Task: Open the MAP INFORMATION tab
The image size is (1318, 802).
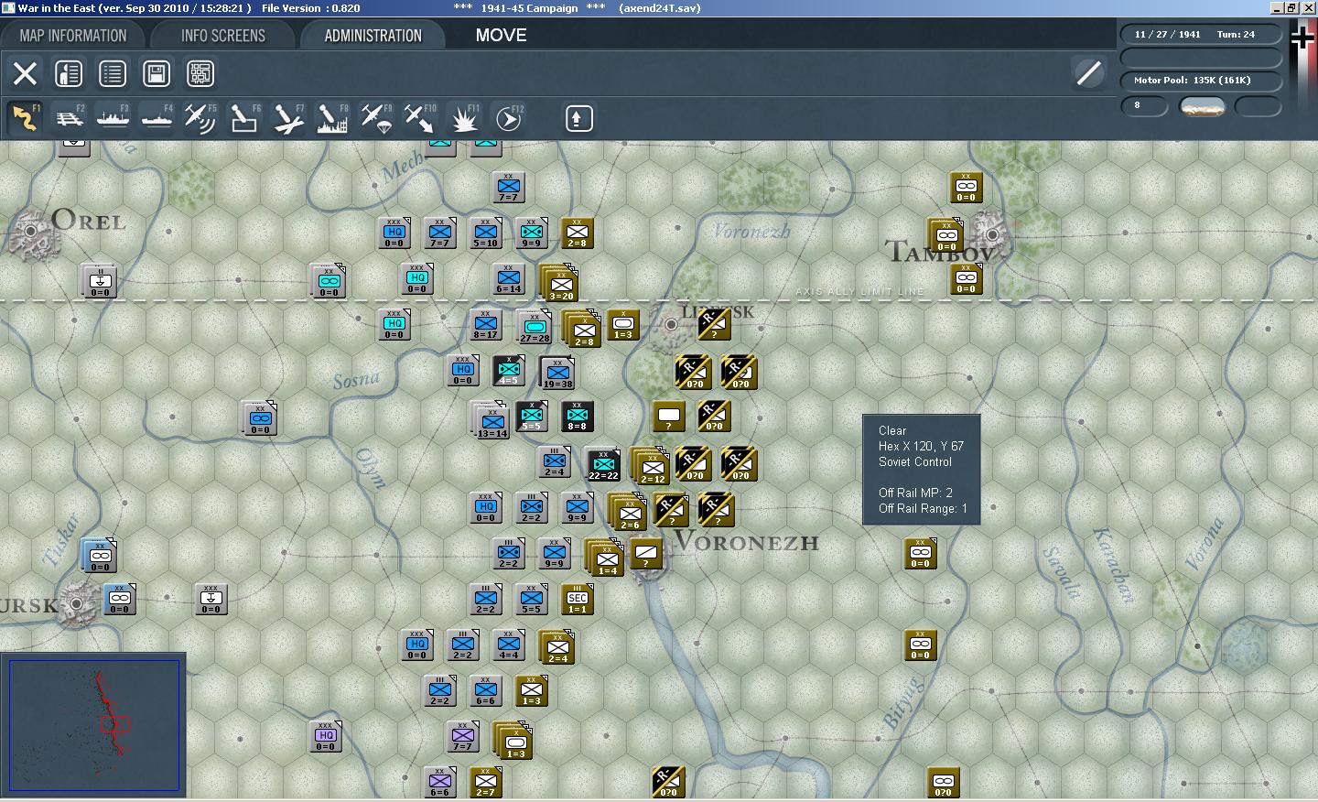Action: point(73,36)
